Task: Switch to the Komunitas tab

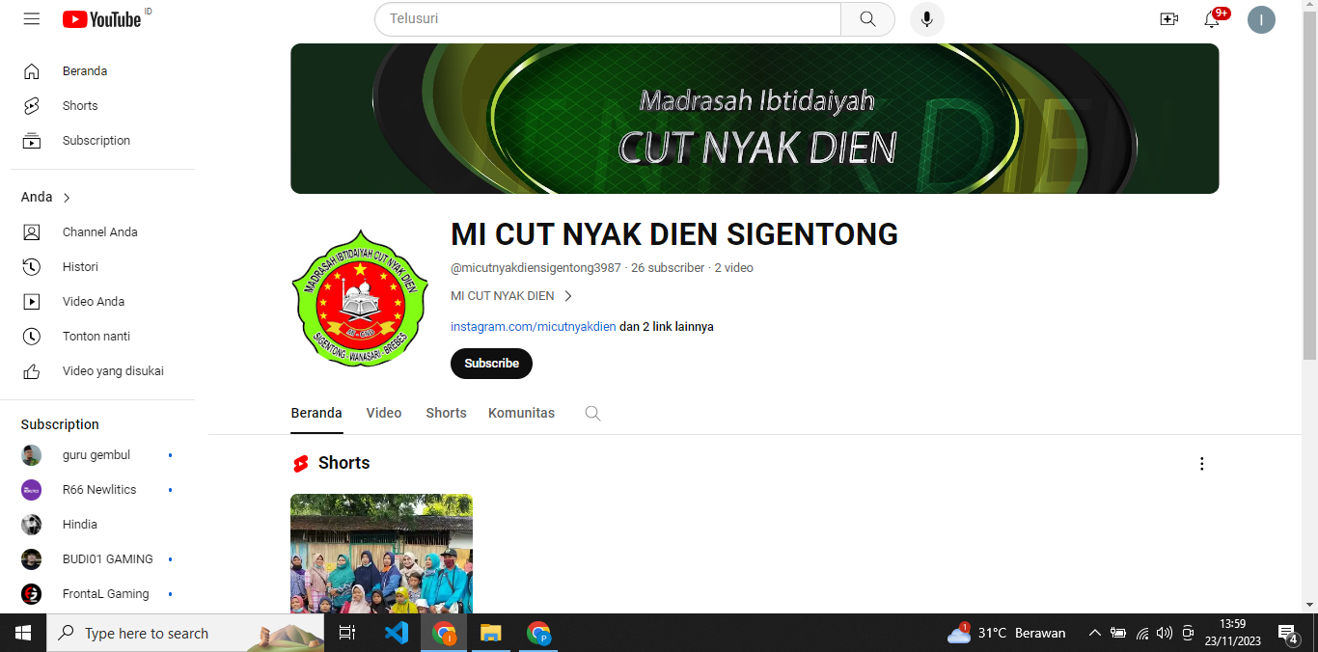Action: coord(521,413)
